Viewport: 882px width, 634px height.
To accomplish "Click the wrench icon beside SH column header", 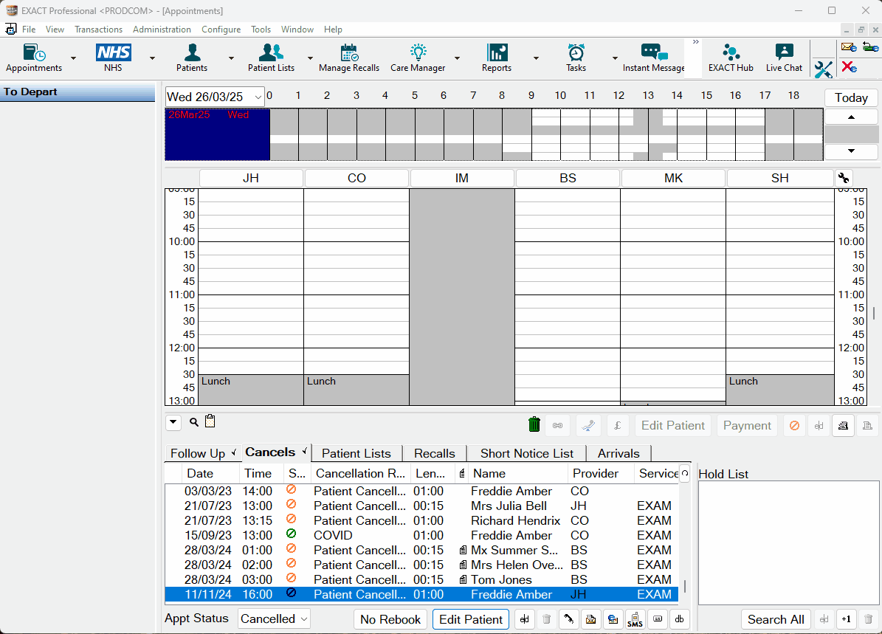I will (843, 179).
